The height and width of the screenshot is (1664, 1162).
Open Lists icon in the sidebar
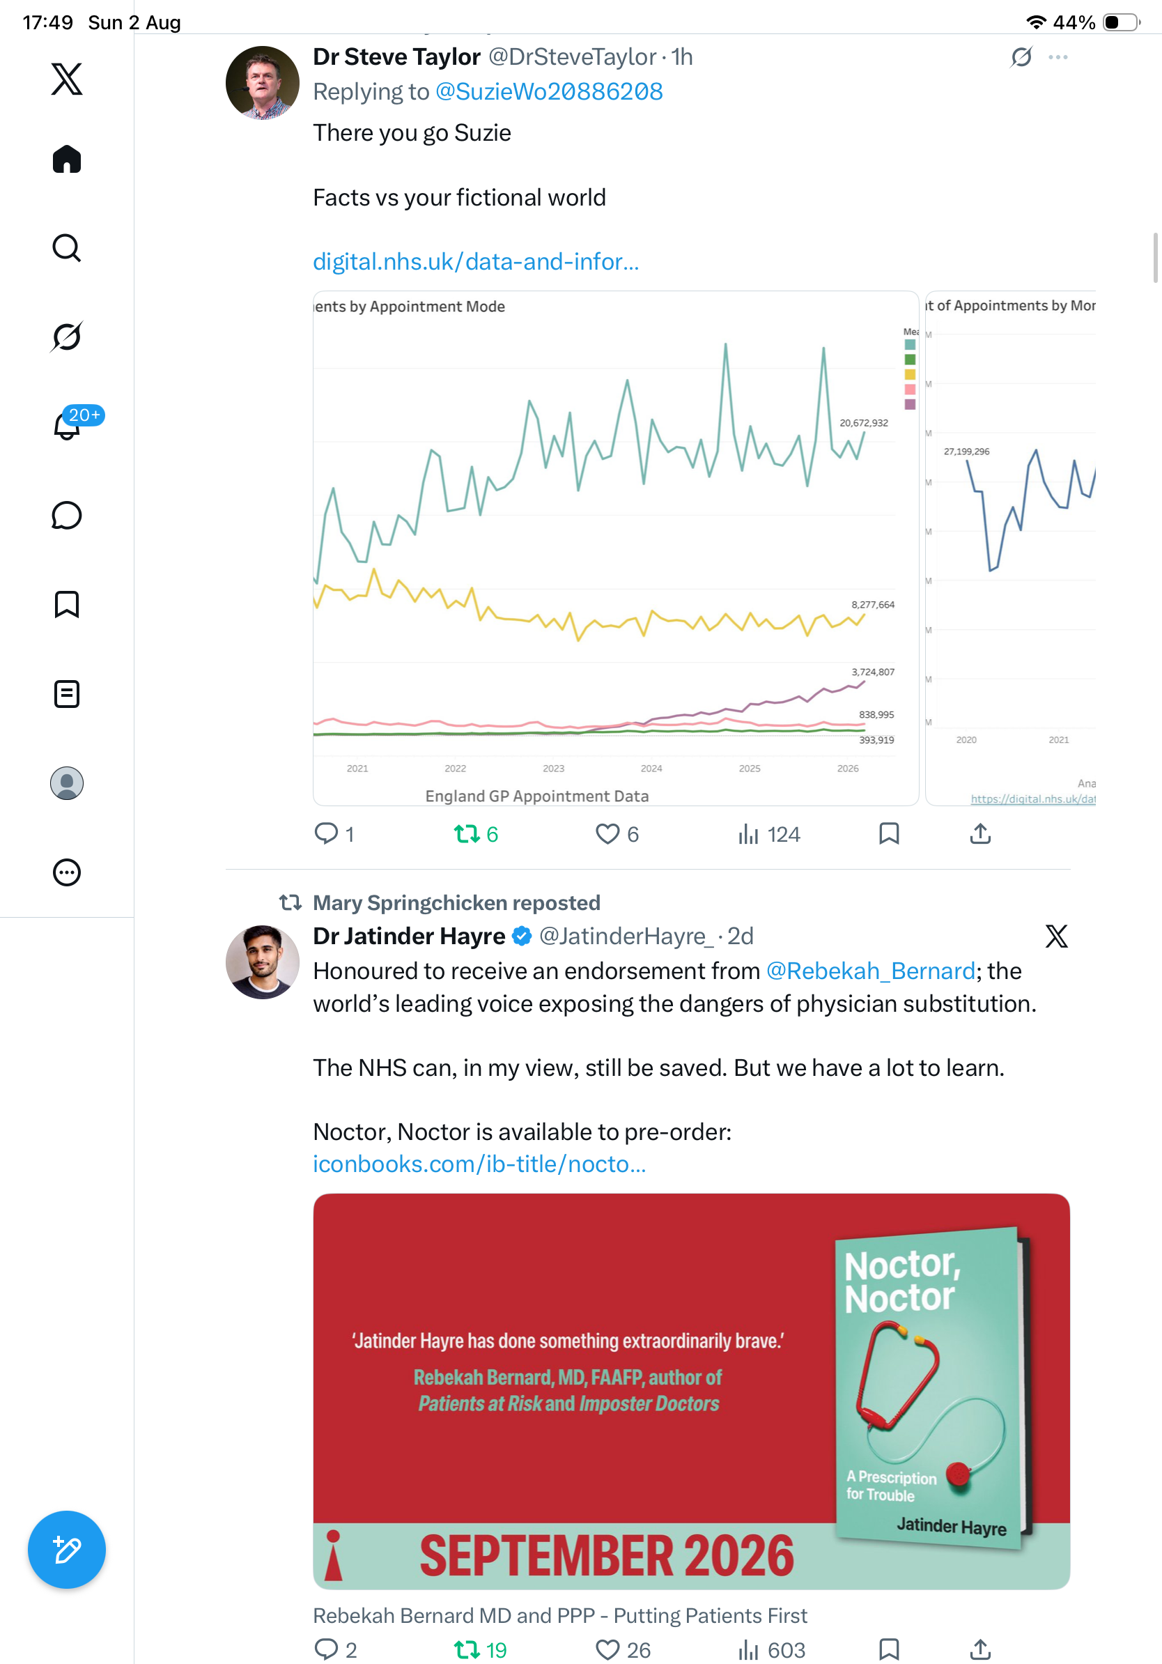point(67,693)
